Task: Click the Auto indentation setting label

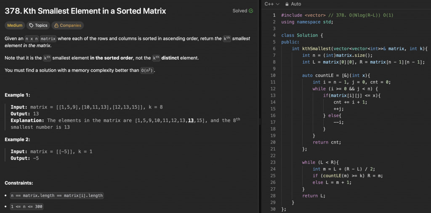Action: 296,4
